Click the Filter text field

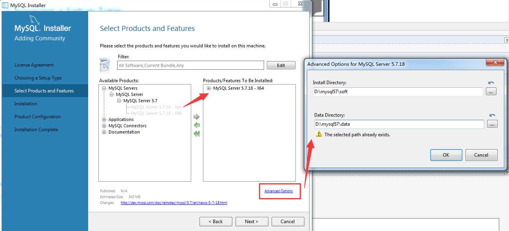pos(191,65)
